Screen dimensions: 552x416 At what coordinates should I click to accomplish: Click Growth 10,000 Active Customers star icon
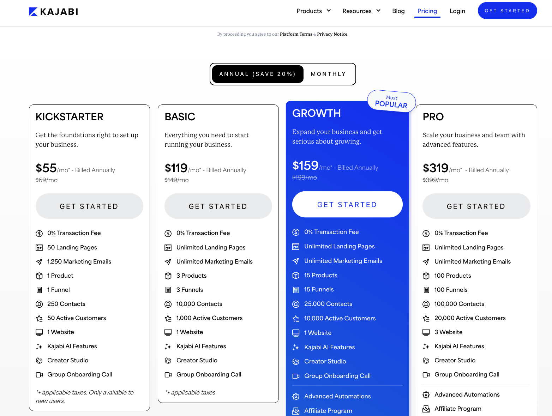[296, 319]
